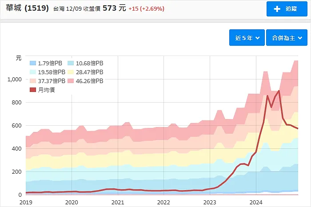This screenshot has height=207, width=311.
Task: Click the 追蹤 follow button
Action: (287, 9)
